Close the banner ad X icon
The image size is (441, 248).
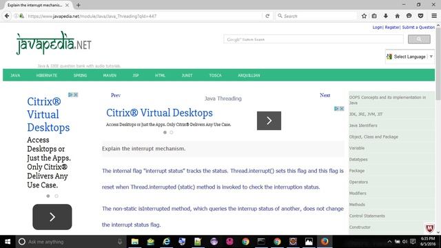(342, 109)
